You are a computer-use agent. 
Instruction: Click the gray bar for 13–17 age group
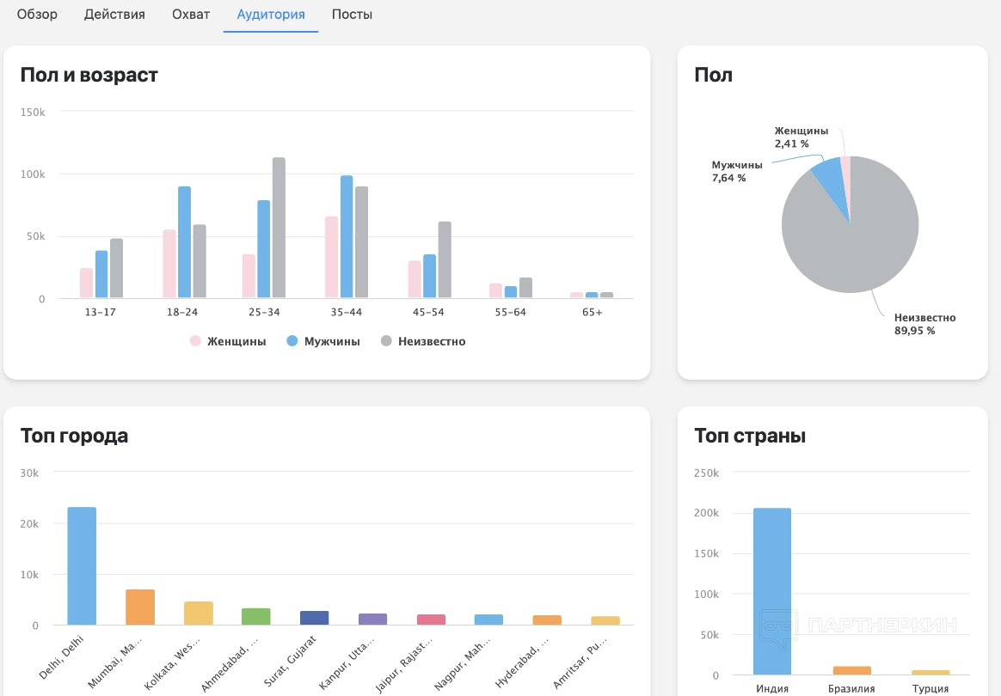tap(116, 269)
